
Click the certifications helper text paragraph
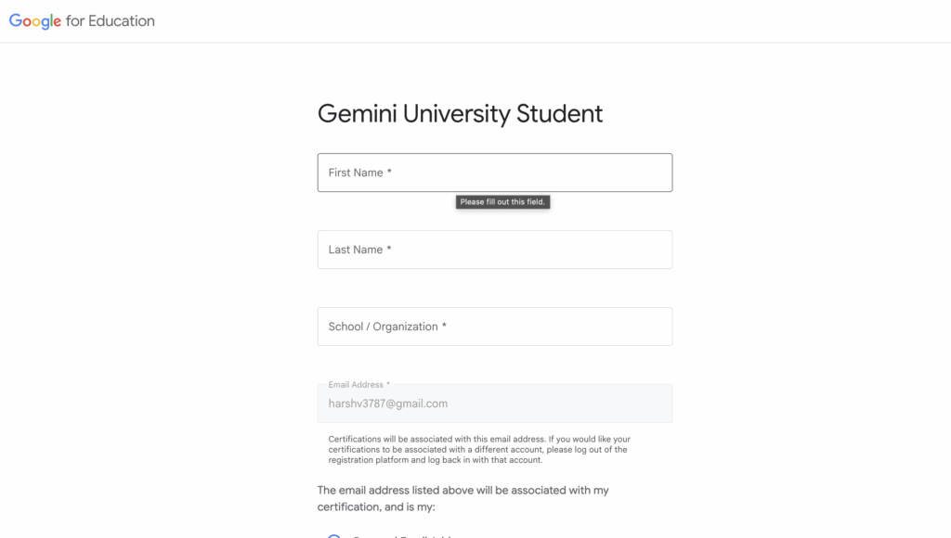478,449
